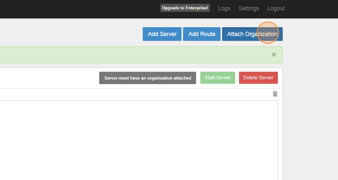Click the 'Server must have an organization attached' label
This screenshot has height=180, width=338.
tap(148, 78)
